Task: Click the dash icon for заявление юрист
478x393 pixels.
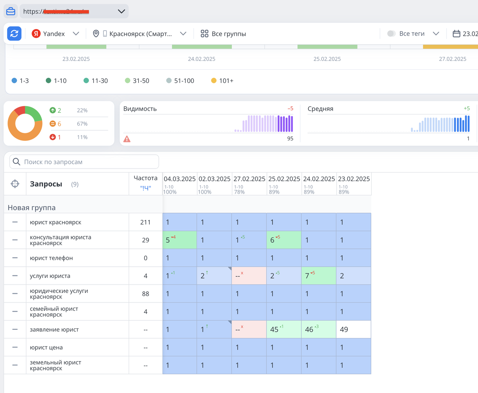Action: pos(15,330)
